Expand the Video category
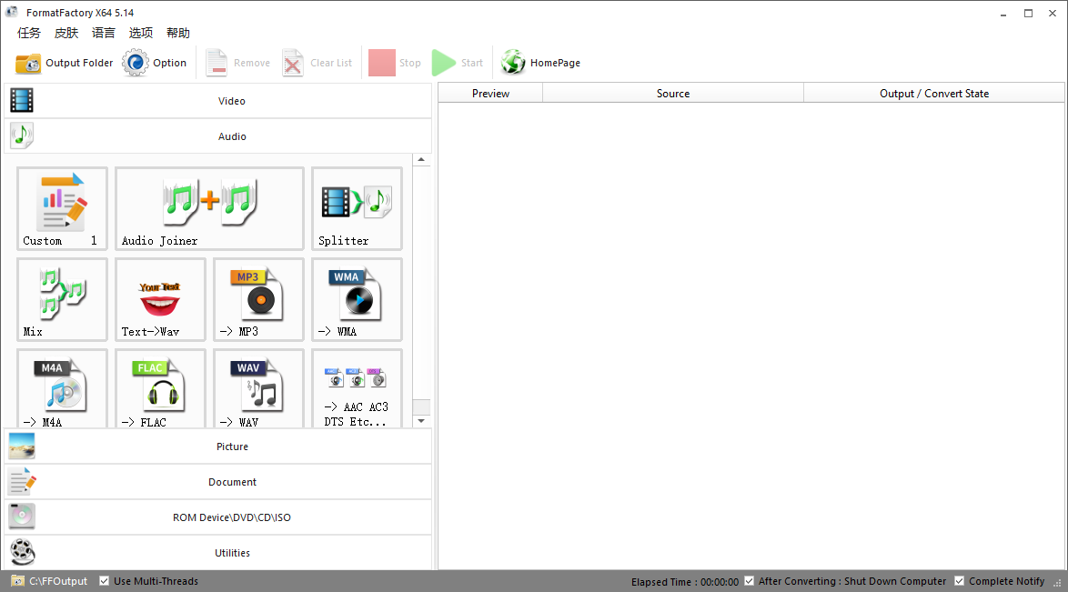Viewport: 1068px width, 592px height. point(218,101)
